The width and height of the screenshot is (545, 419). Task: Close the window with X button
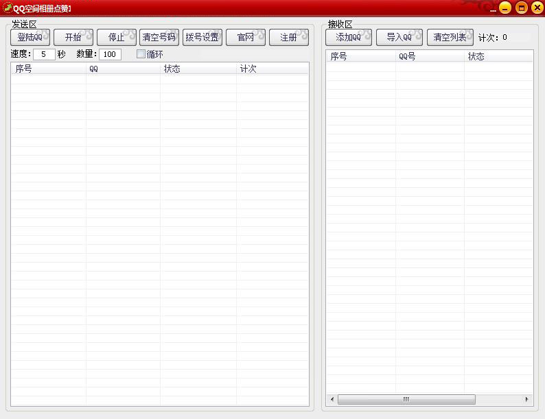coord(537,8)
